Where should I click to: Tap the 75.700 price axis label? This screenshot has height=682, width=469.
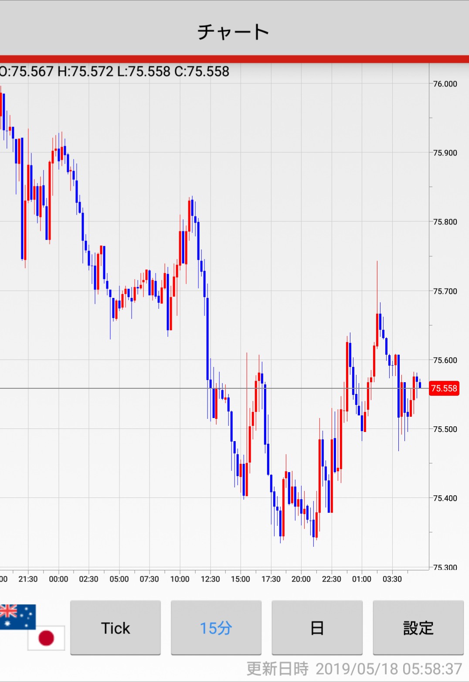point(445,291)
